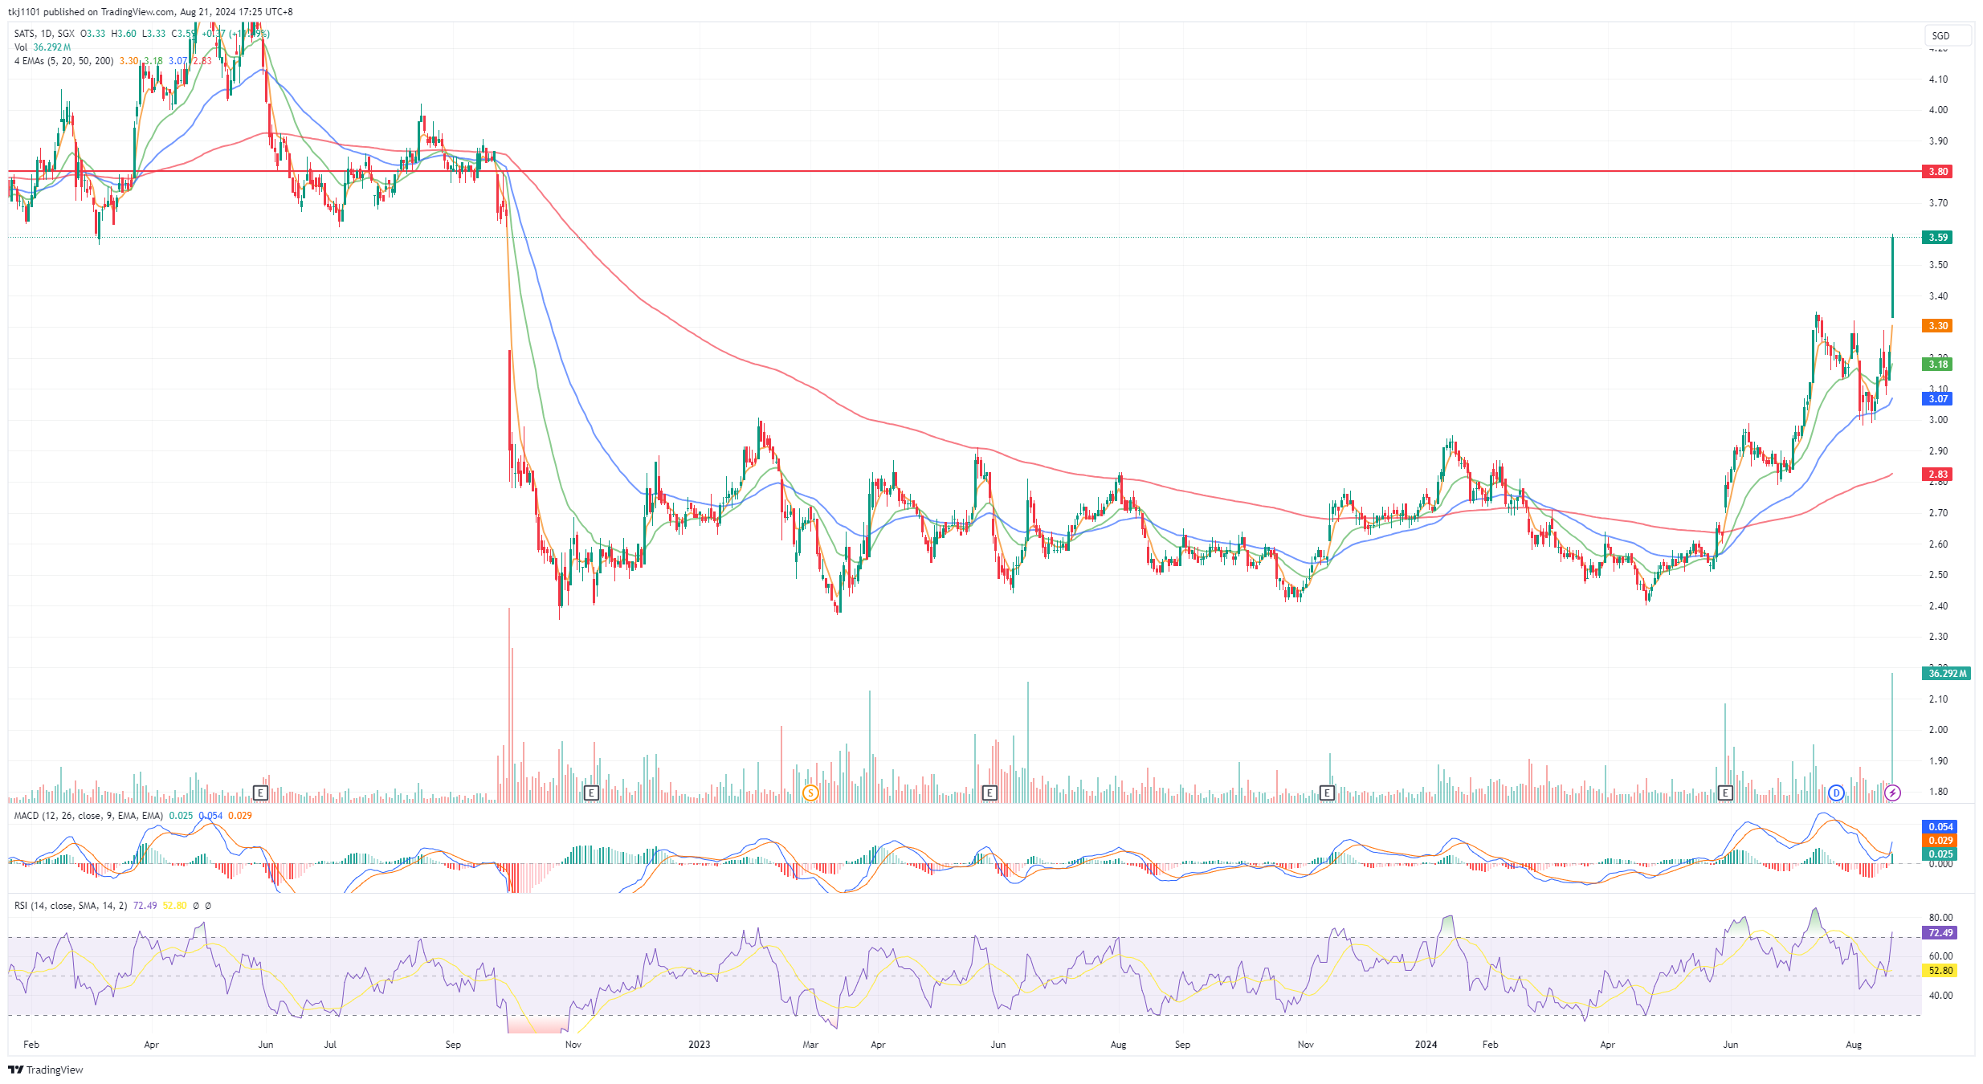The width and height of the screenshot is (1983, 1084).
Task: Click the Mar label on time axis
Action: tap(810, 1045)
